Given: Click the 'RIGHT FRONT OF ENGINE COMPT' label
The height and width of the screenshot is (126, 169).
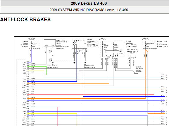Looking at the screenshot, I should click(x=139, y=69).
